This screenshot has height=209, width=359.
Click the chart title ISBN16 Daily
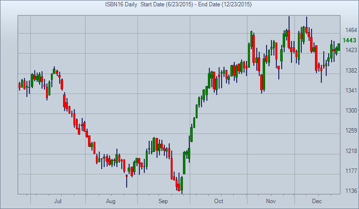pyautogui.click(x=121, y=4)
